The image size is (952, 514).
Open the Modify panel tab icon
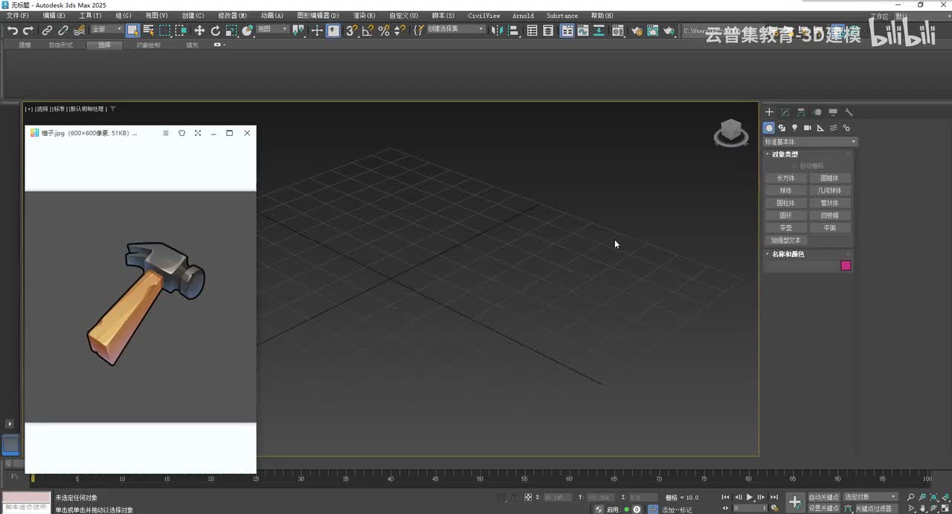coord(785,112)
